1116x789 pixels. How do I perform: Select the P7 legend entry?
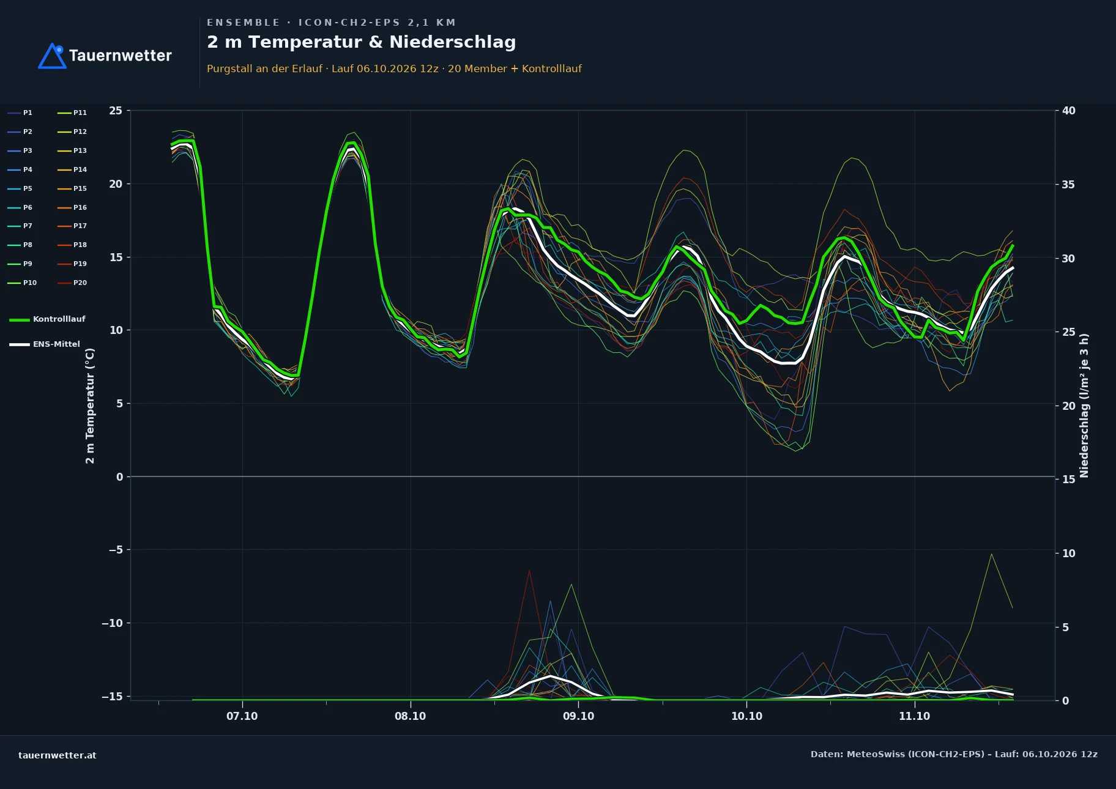tap(20, 226)
